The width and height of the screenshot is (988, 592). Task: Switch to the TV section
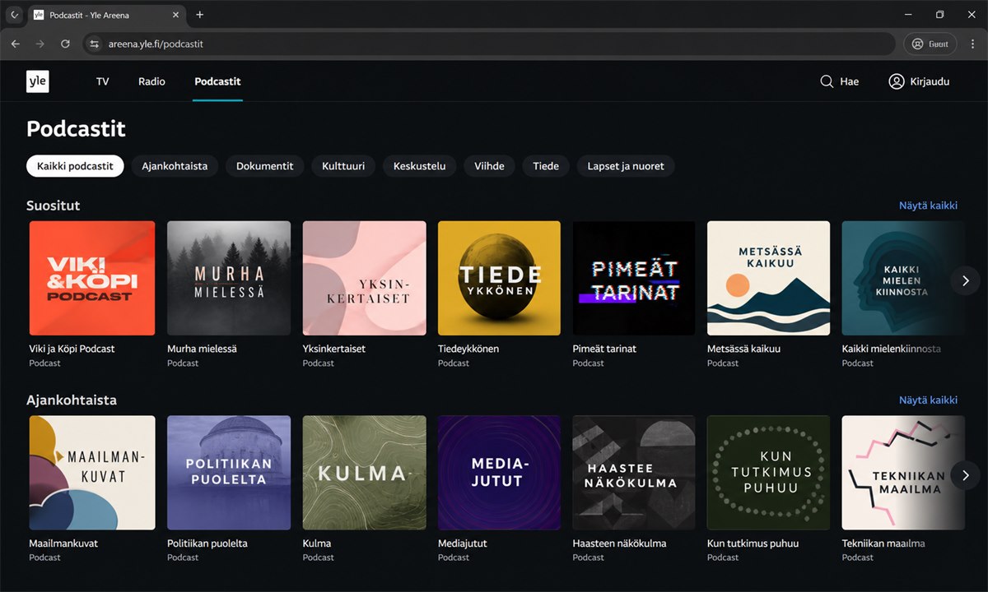[103, 81]
